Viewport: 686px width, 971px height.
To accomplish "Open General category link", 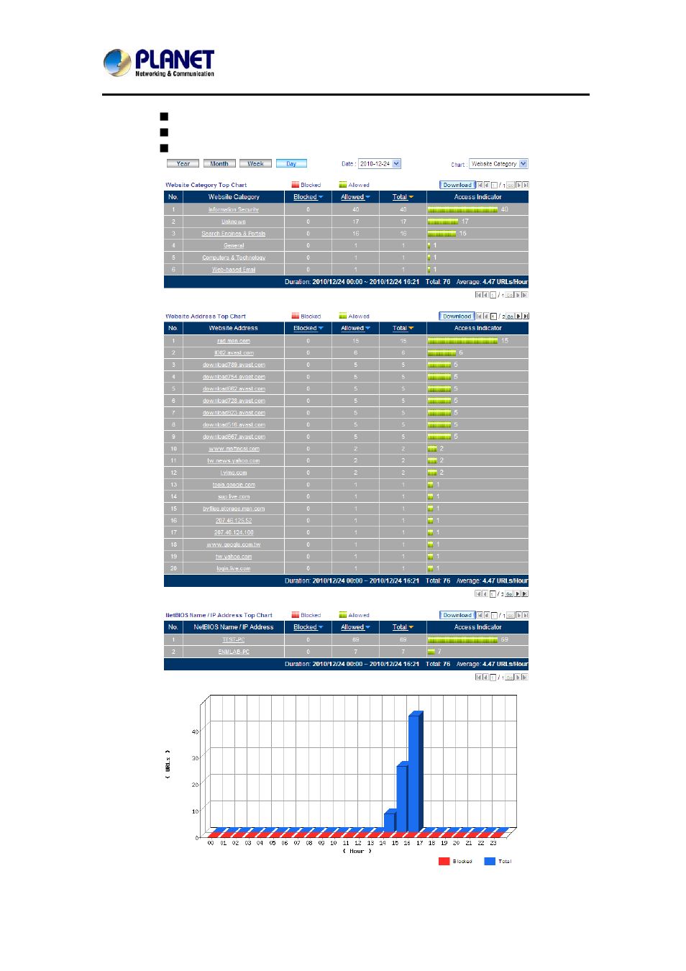I will (x=234, y=246).
